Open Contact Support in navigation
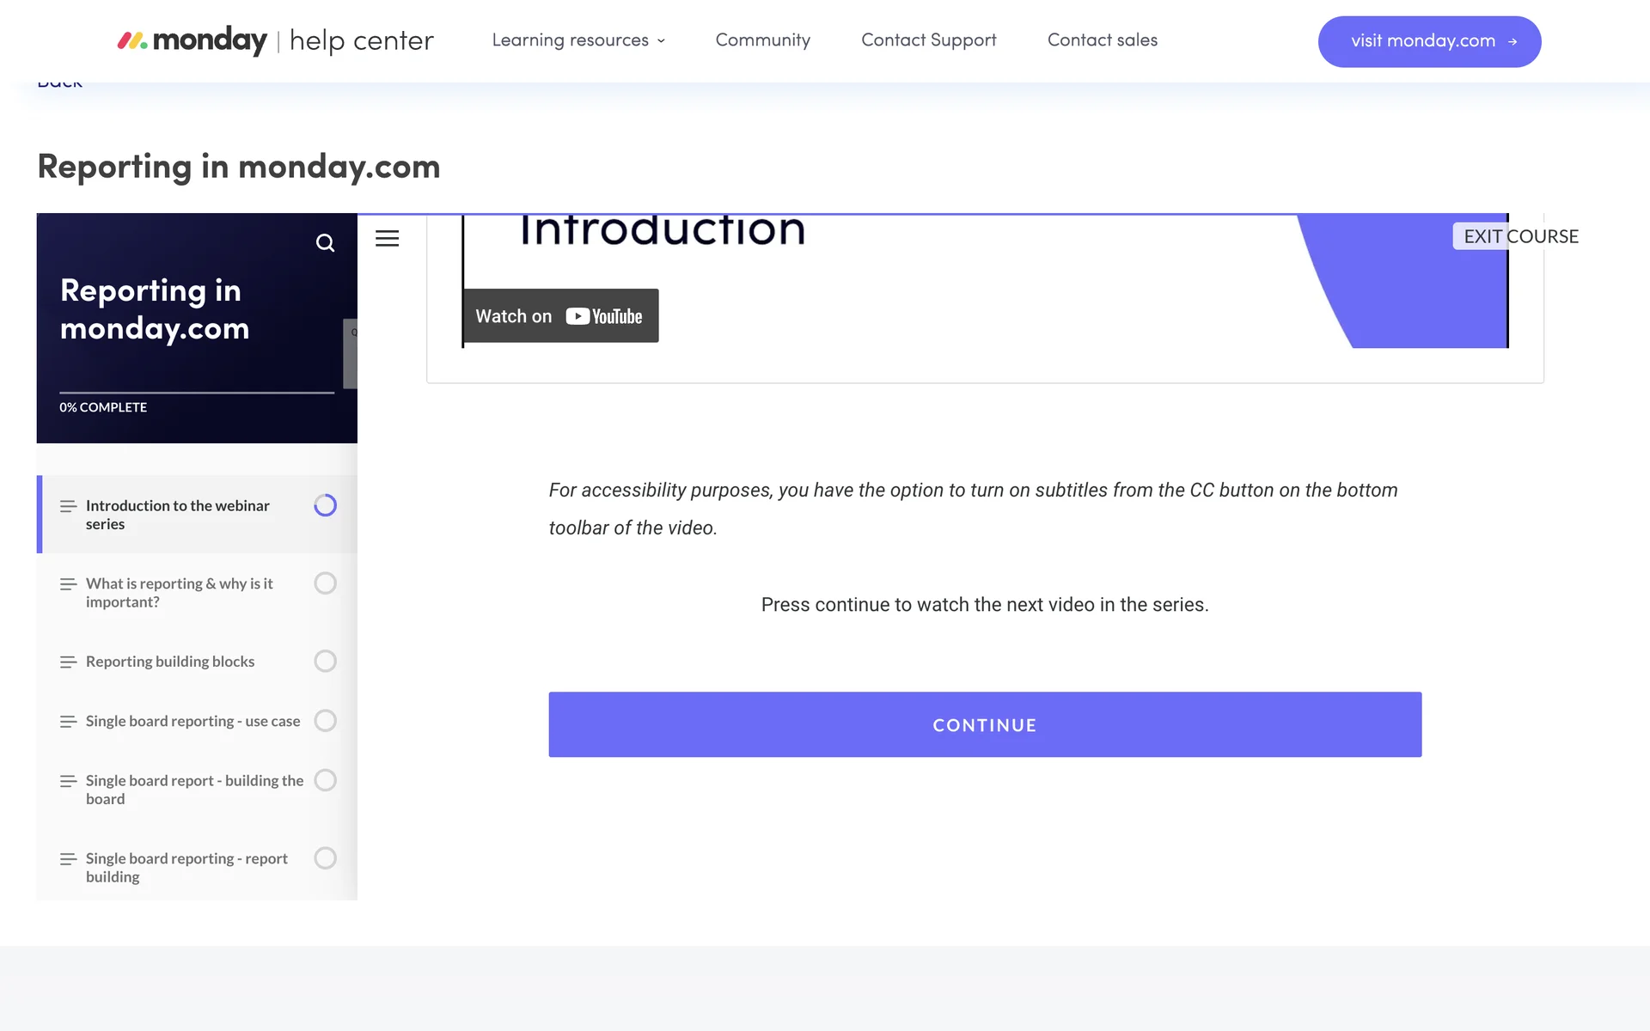The height and width of the screenshot is (1031, 1650). (x=928, y=40)
